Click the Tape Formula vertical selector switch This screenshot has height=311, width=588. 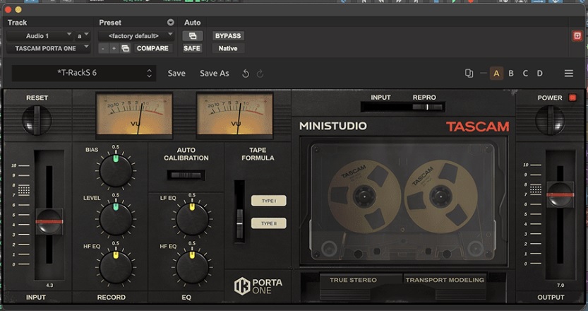click(x=239, y=211)
